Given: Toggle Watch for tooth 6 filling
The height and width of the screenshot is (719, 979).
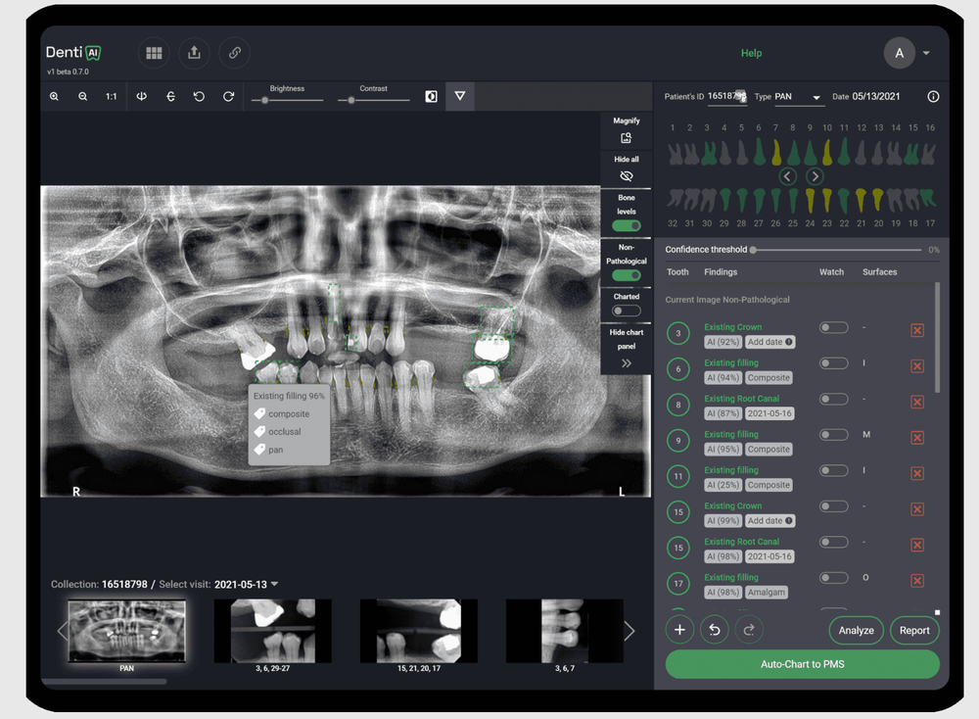Looking at the screenshot, I should [x=833, y=363].
